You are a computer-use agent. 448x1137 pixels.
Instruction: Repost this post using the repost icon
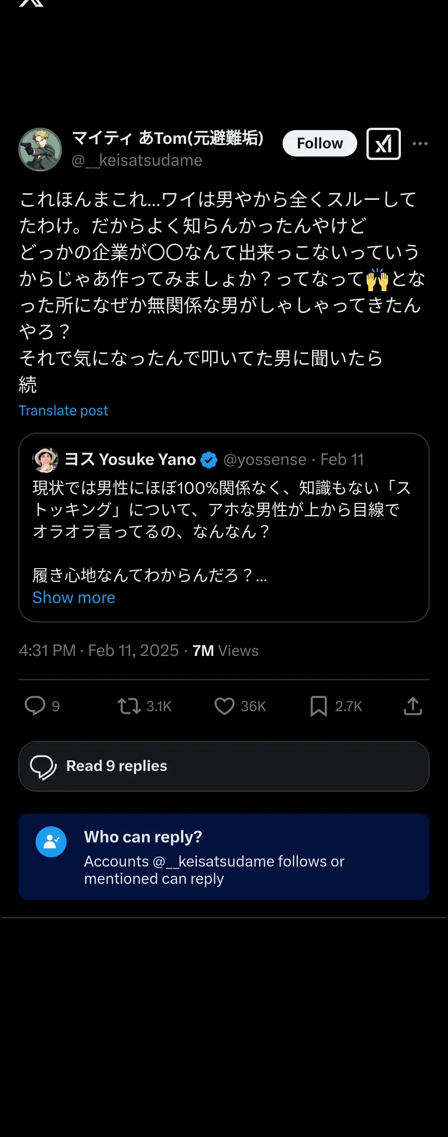tap(129, 705)
